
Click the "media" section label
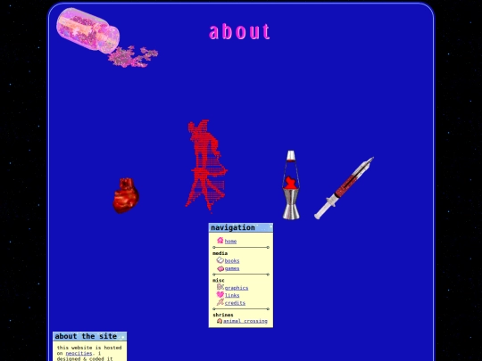220,253
